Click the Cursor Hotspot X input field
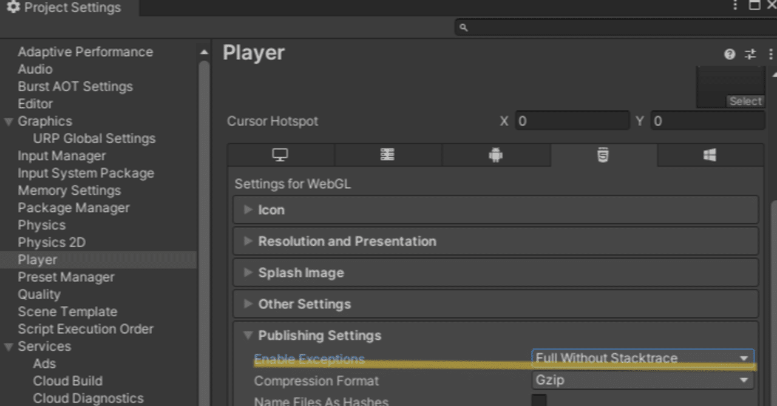The image size is (777, 406). click(x=571, y=121)
